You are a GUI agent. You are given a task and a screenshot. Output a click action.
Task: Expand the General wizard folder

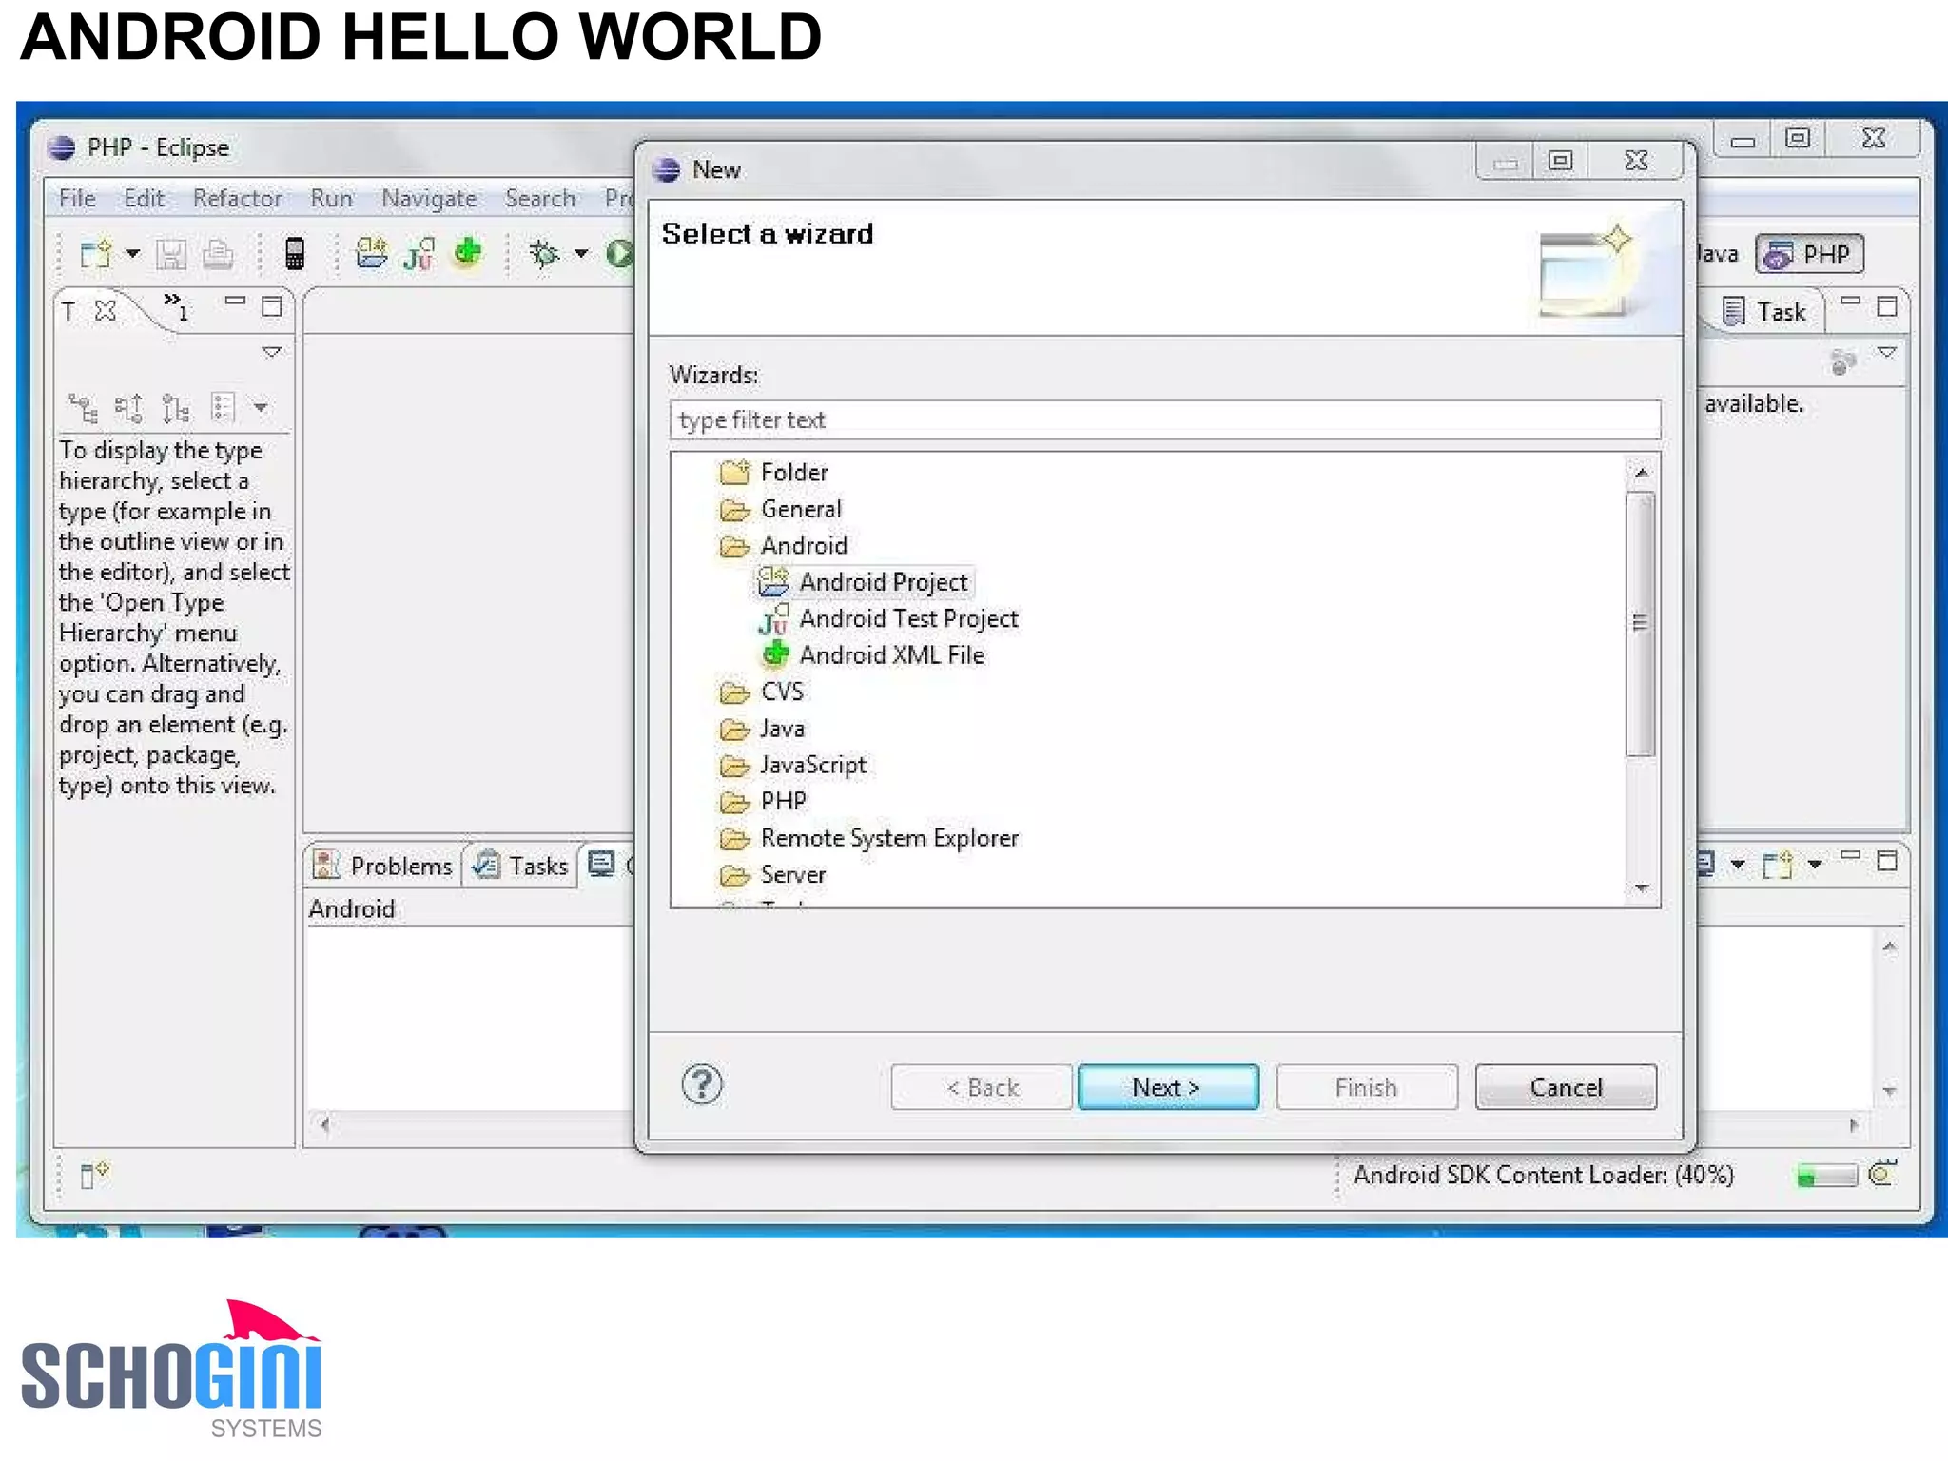(x=781, y=509)
